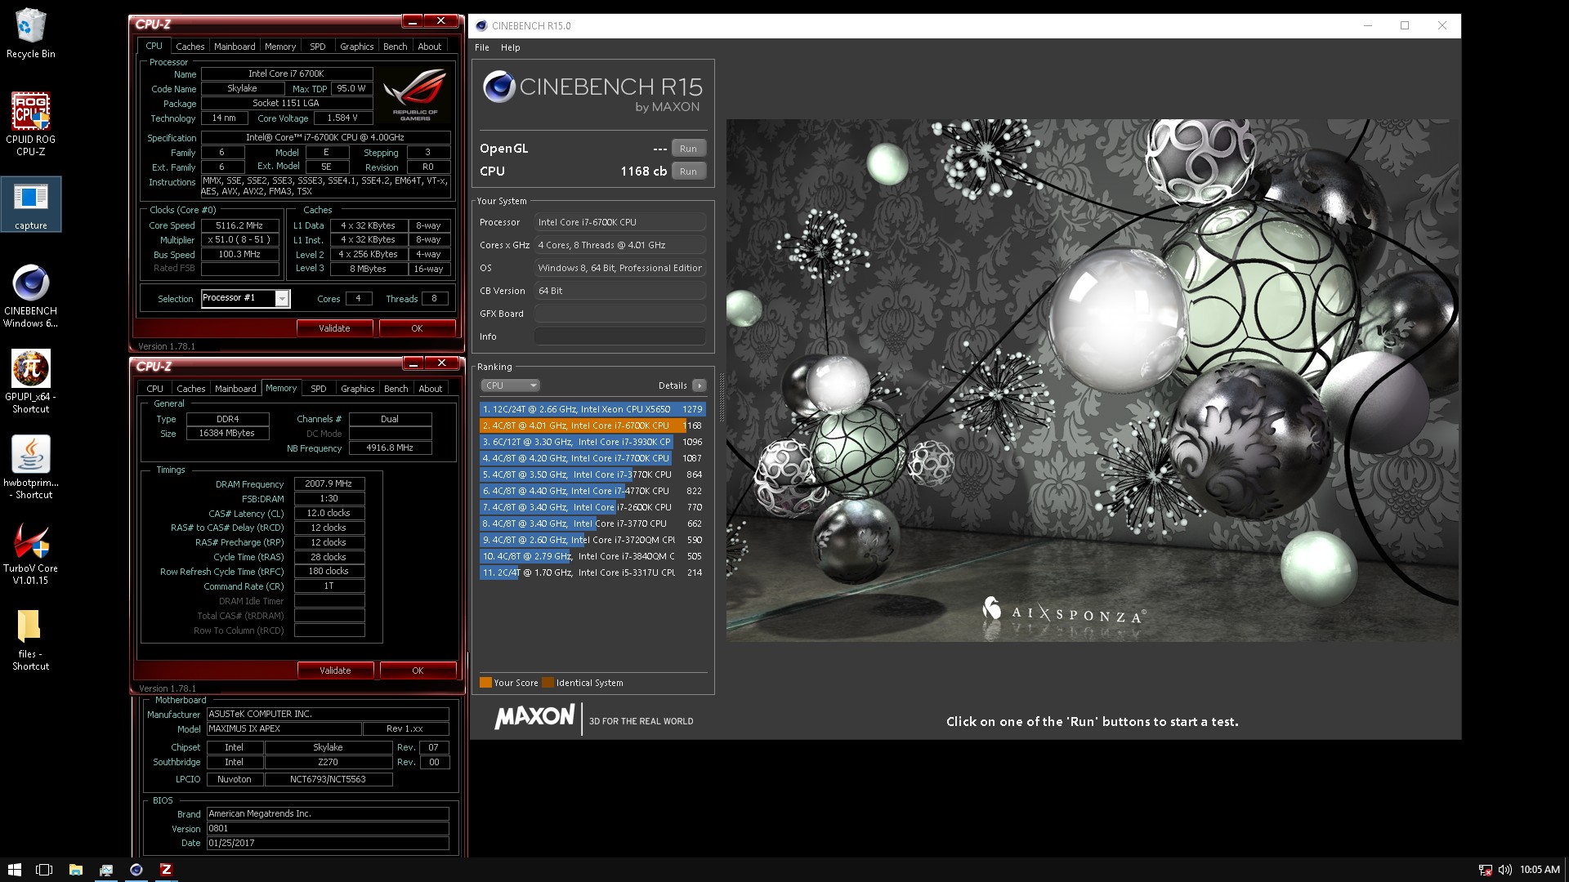Click the network status tray icon
The image size is (1569, 882).
pos(1486,870)
